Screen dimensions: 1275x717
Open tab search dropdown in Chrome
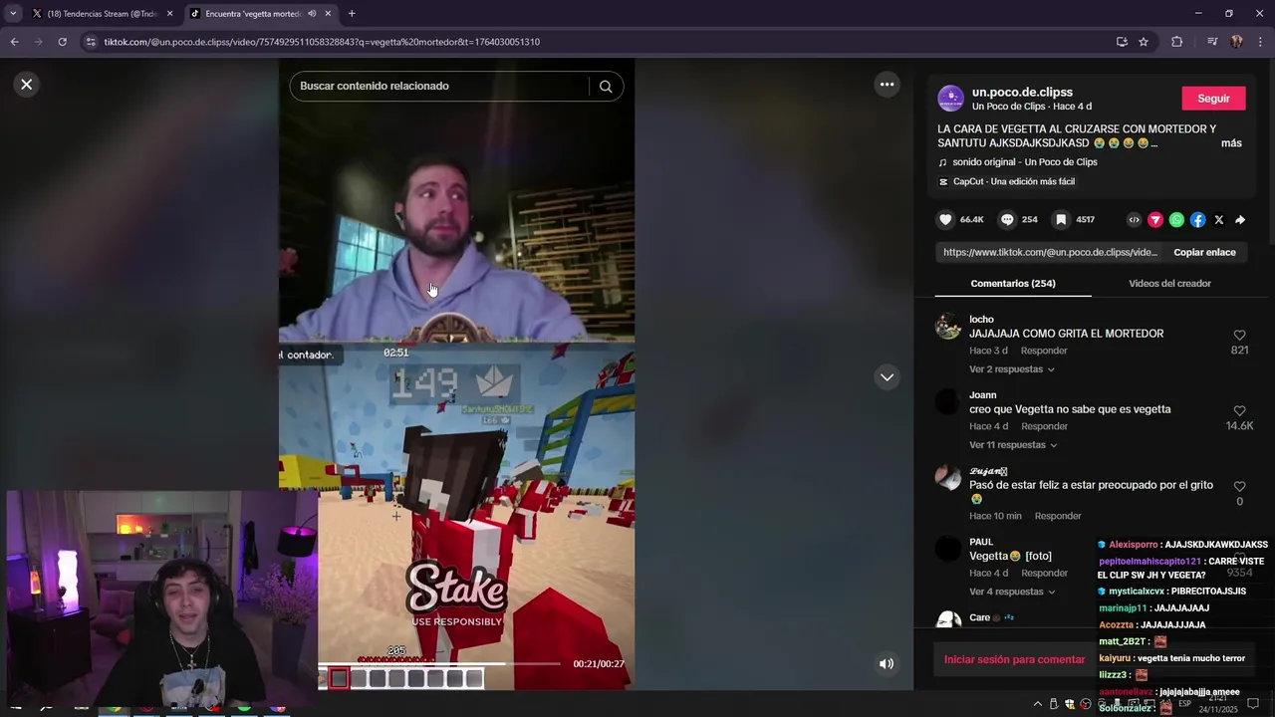click(13, 14)
